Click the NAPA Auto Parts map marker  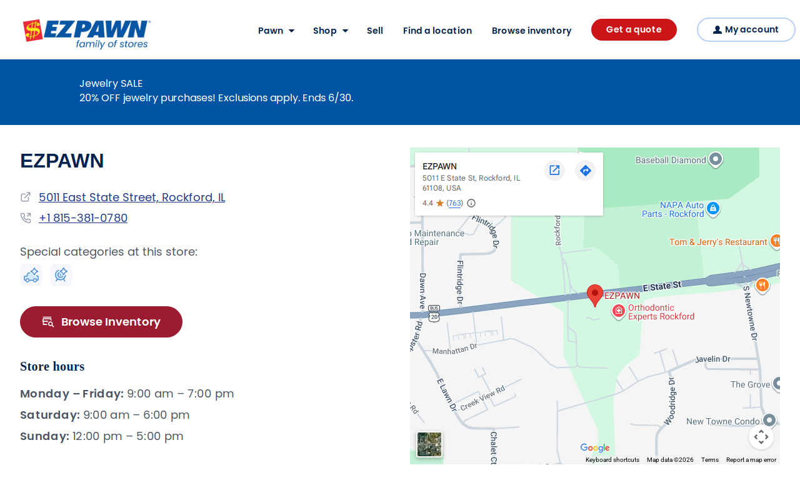(713, 208)
